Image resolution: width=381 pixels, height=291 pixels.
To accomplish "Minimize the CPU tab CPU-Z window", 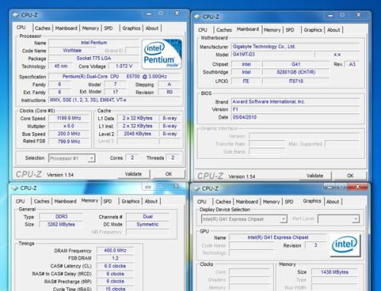I will click(149, 14).
